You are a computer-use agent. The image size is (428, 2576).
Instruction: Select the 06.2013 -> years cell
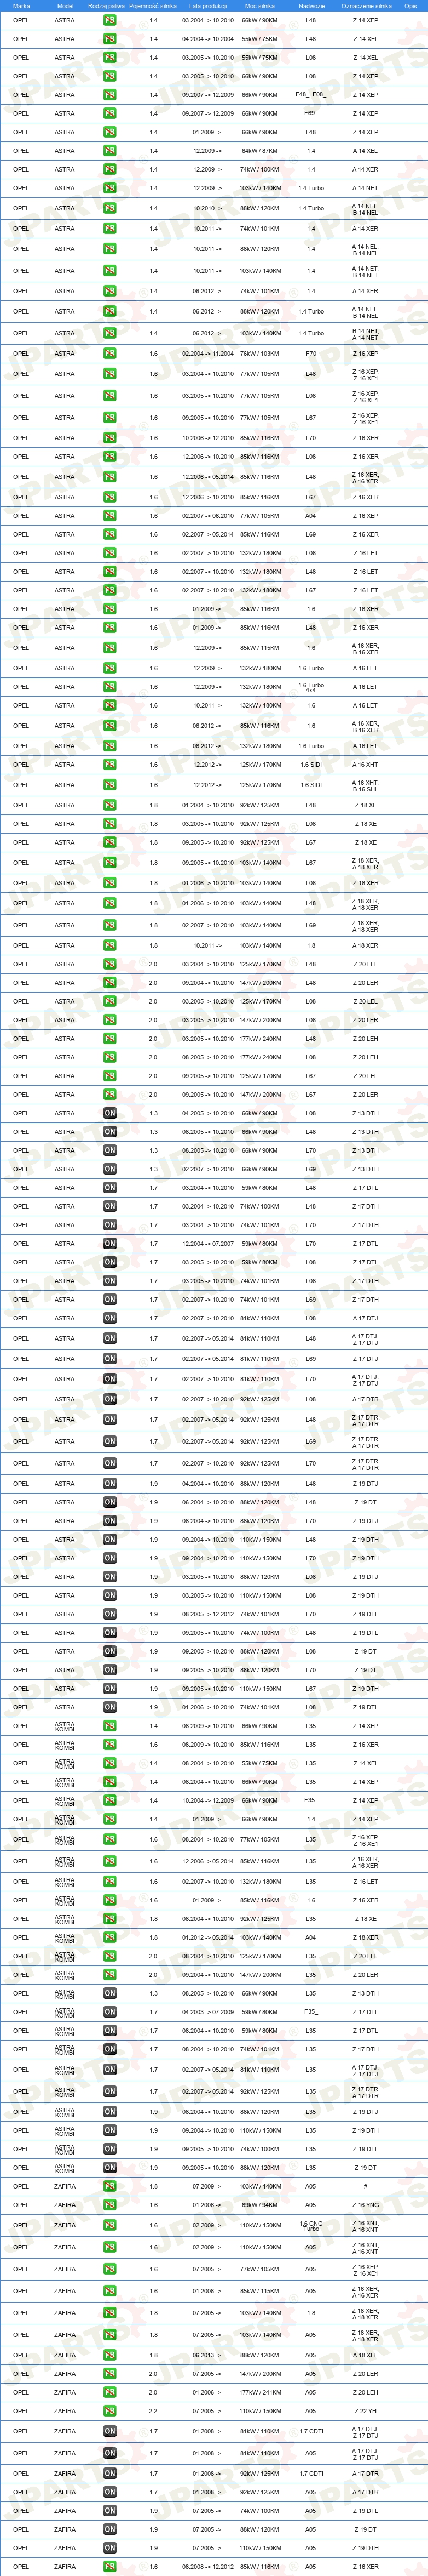(x=207, y=2355)
